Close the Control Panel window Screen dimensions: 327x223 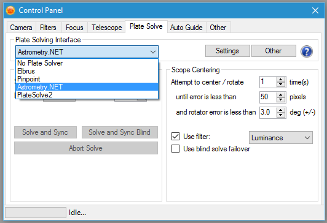pos(315,10)
